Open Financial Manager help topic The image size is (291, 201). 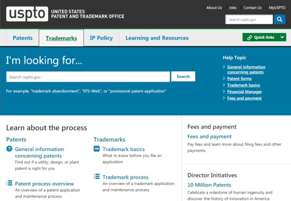(x=245, y=91)
